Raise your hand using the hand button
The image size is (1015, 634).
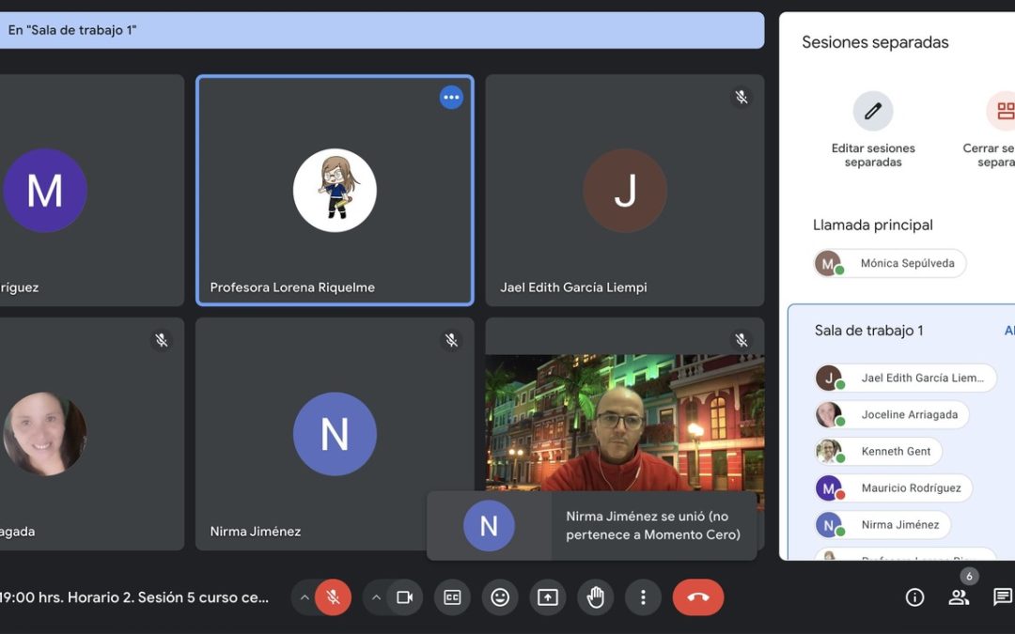click(595, 597)
